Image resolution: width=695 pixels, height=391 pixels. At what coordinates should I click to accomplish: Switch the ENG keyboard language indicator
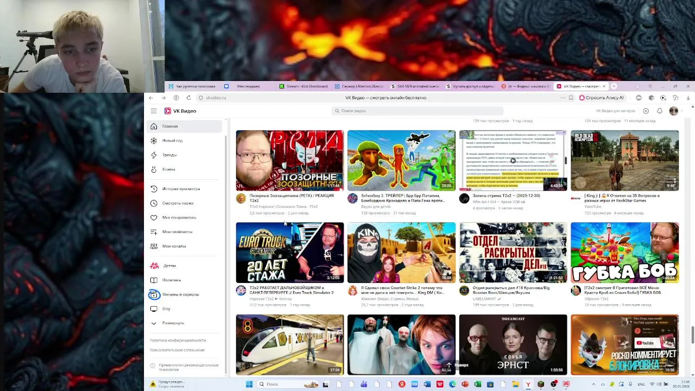(x=641, y=384)
